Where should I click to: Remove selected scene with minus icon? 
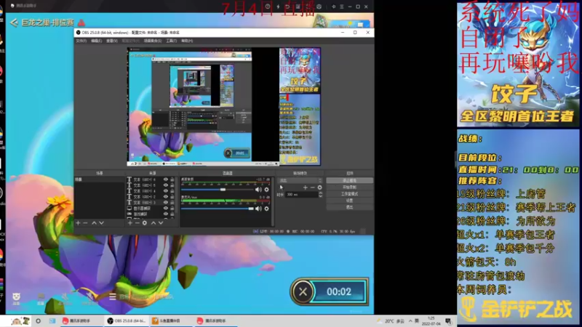point(85,223)
